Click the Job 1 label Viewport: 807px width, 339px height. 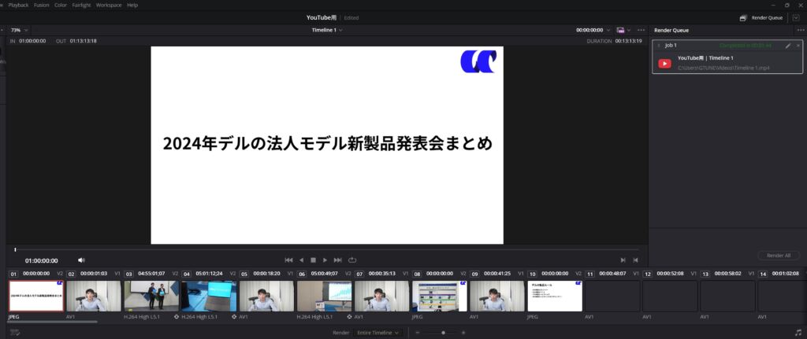pyautogui.click(x=671, y=45)
